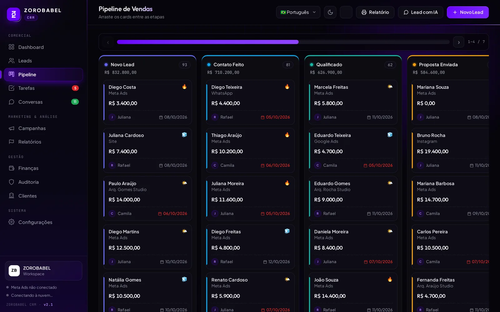
Task: Click the 06/10/2026 date on Paulo Araújo card
Action: (173, 213)
